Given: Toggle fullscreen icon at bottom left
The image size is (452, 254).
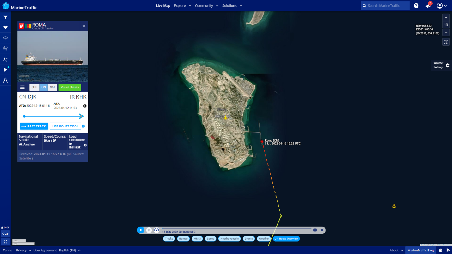Looking at the screenshot, I should 5,242.
